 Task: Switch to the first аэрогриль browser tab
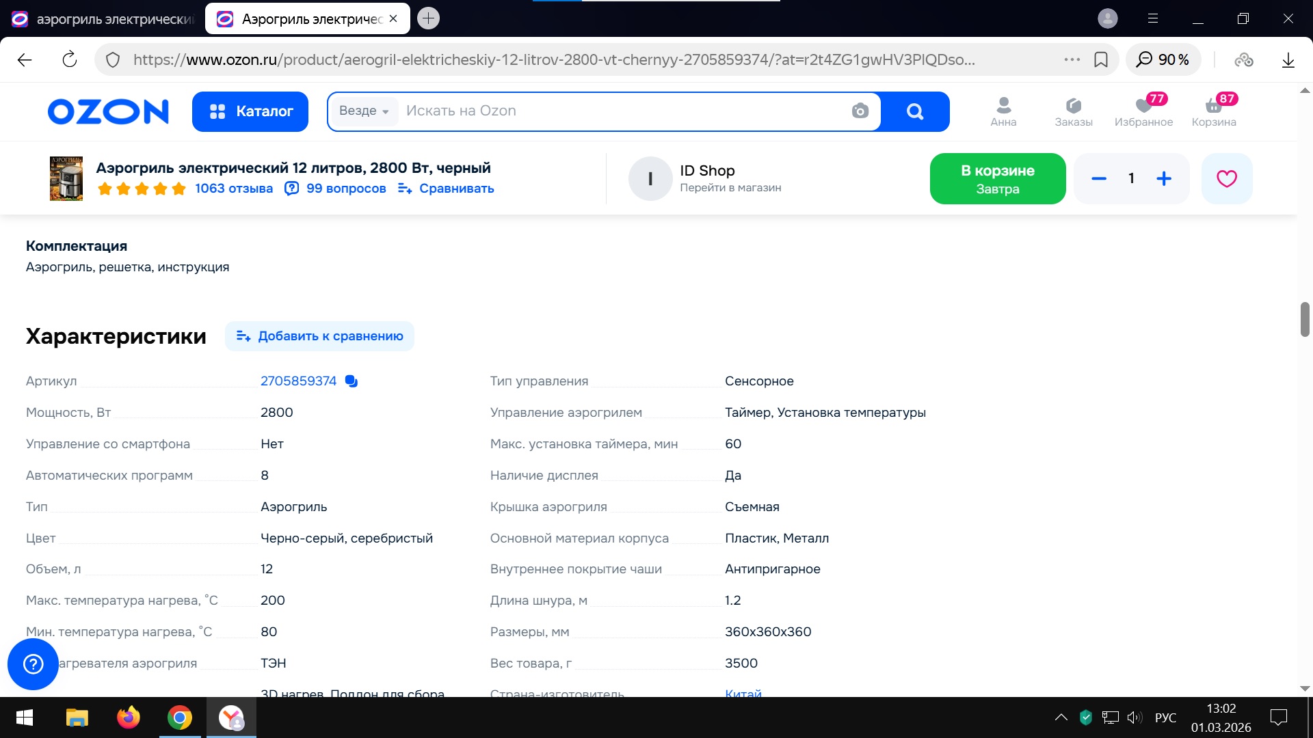103,19
